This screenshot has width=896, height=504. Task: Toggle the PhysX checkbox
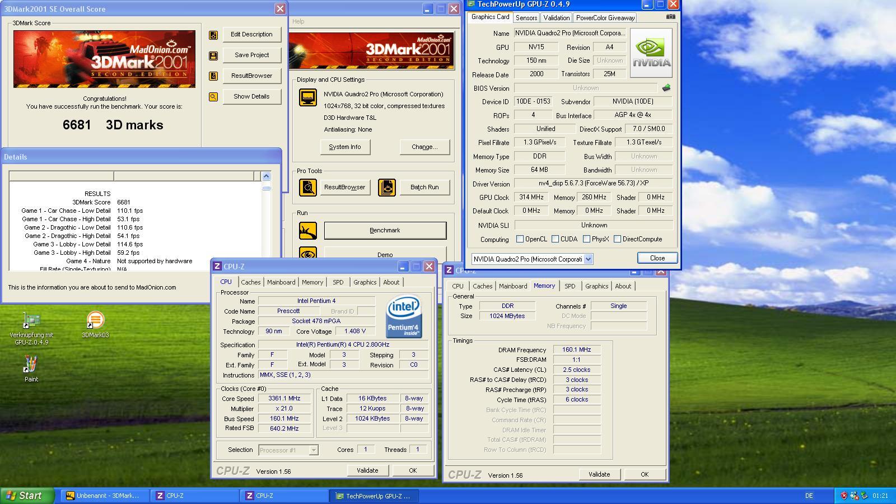point(586,239)
